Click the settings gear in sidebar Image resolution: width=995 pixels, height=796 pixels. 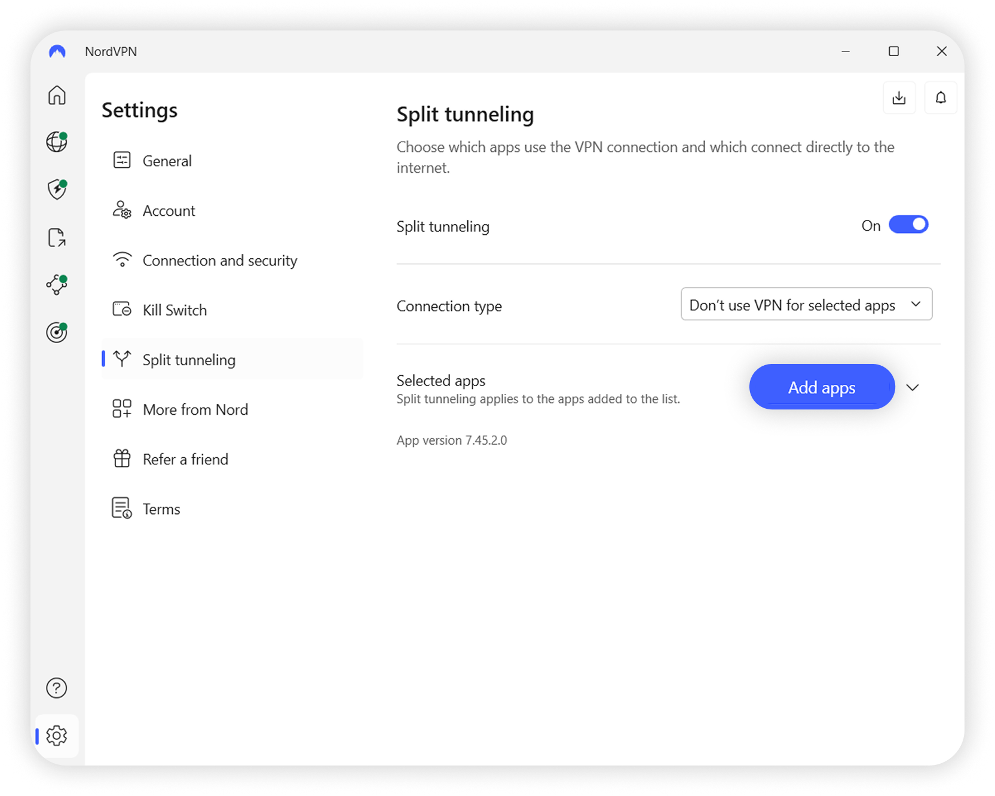pyautogui.click(x=56, y=736)
